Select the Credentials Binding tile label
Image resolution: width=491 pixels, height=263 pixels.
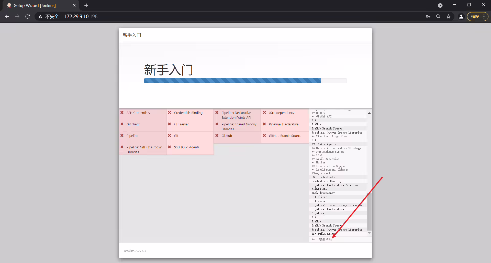tap(188, 113)
